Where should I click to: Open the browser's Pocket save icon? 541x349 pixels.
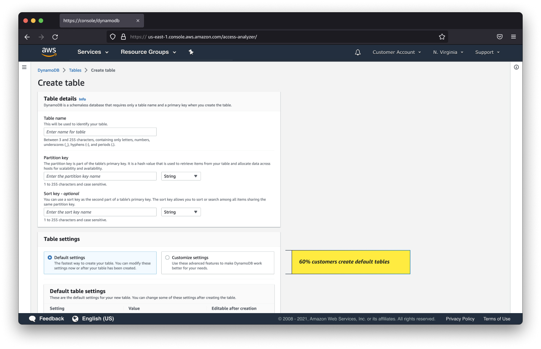click(500, 37)
